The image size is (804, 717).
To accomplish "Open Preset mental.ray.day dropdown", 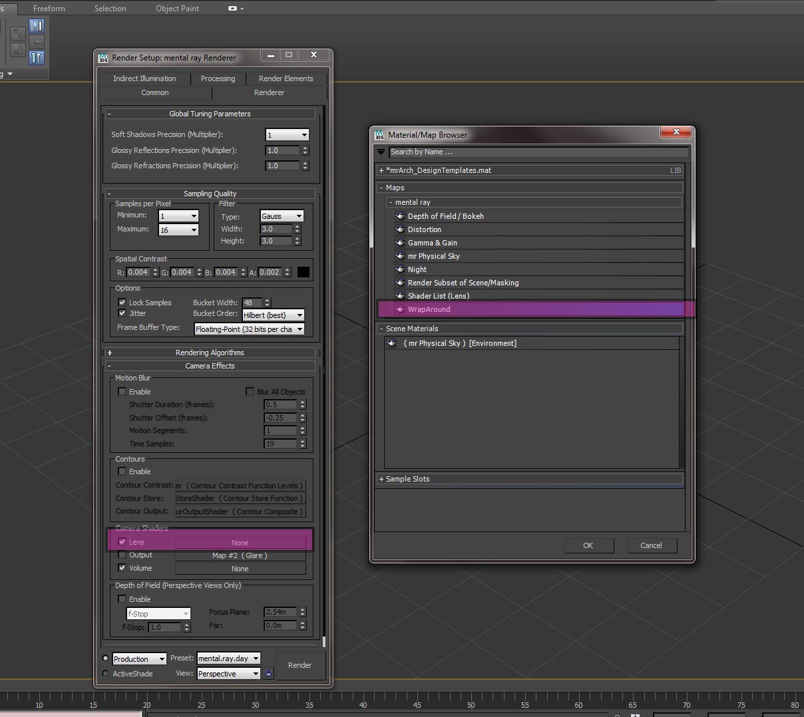I will click(x=228, y=658).
